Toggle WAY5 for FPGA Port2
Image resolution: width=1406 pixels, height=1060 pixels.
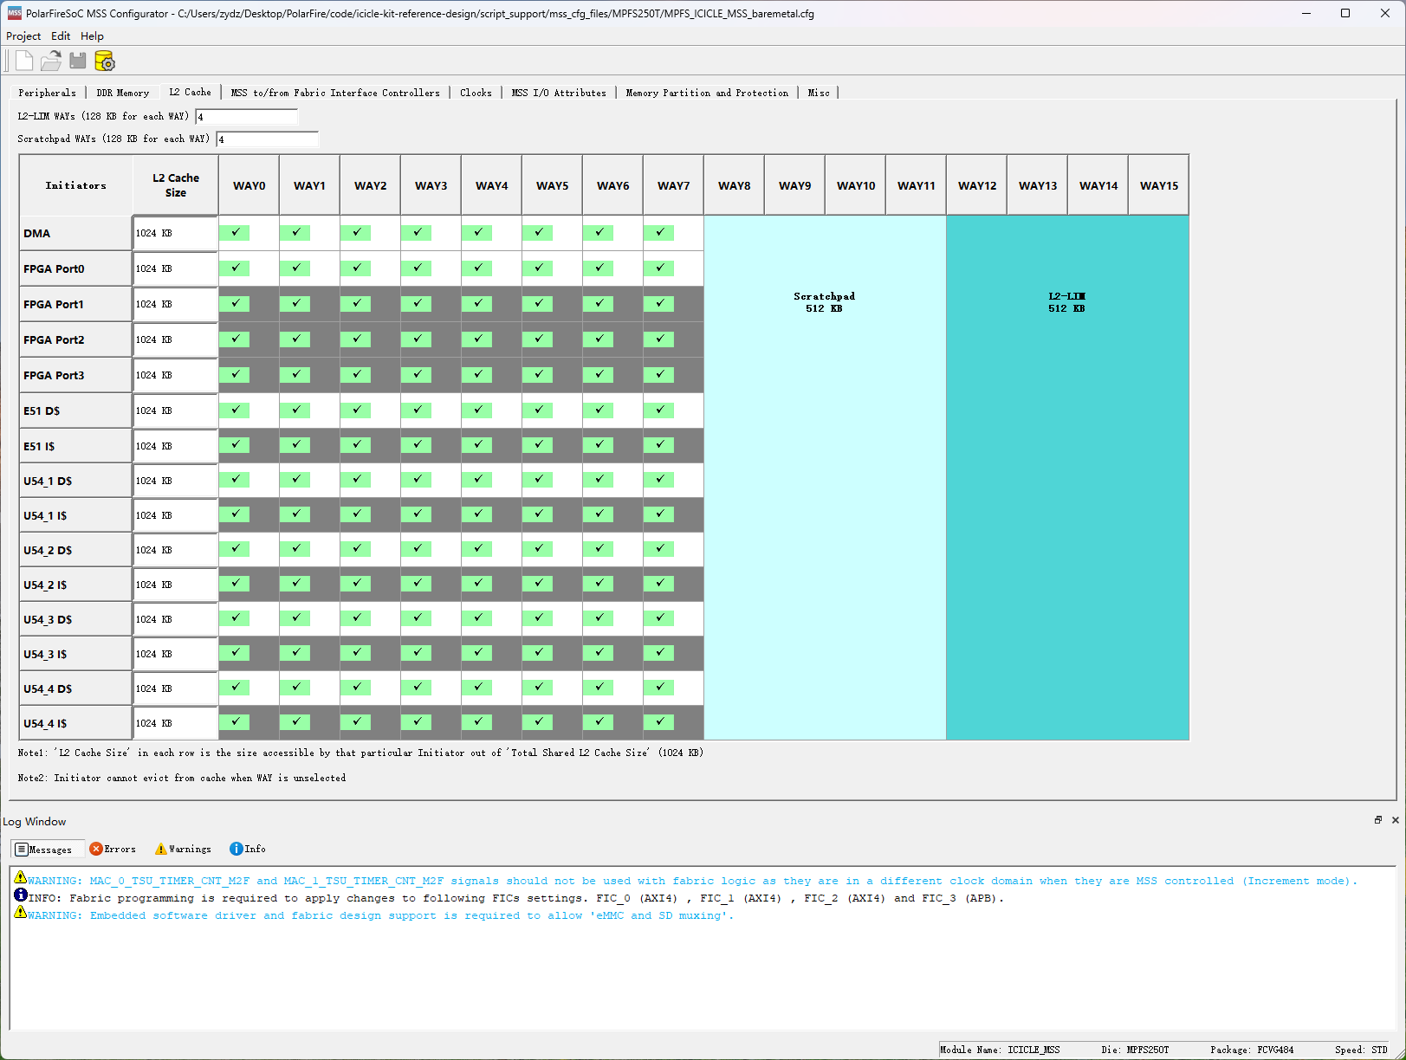tap(538, 339)
